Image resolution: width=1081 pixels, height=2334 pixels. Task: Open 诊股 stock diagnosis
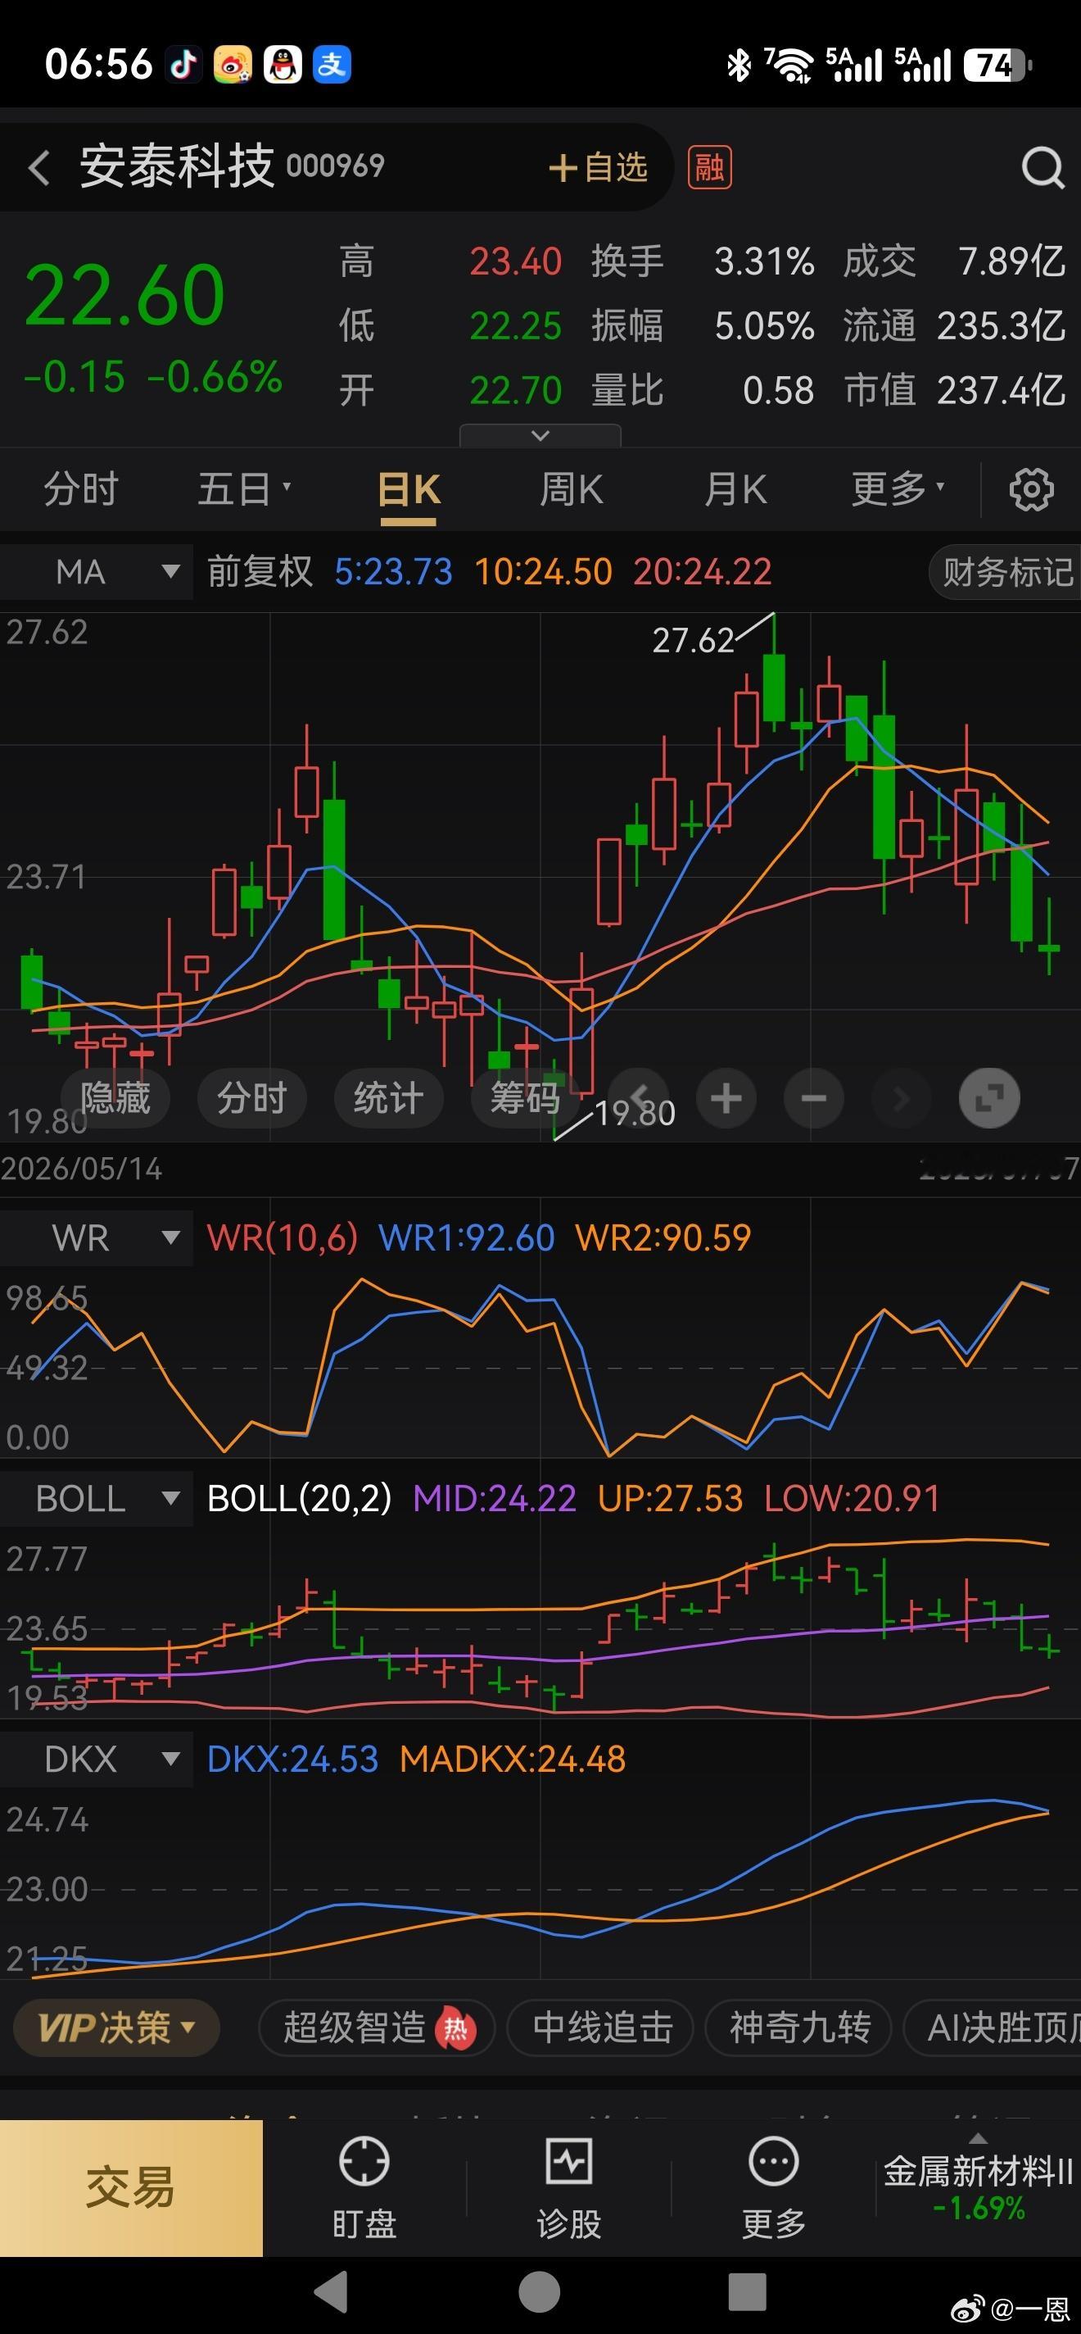click(568, 2188)
